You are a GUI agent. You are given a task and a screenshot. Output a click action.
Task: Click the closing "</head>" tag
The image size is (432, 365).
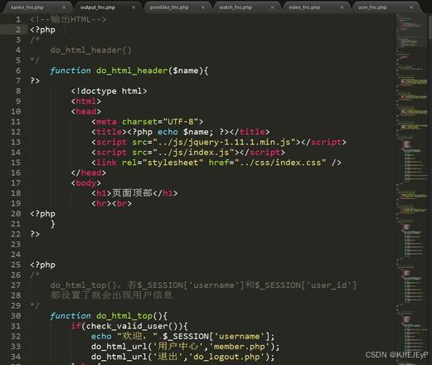(89, 173)
